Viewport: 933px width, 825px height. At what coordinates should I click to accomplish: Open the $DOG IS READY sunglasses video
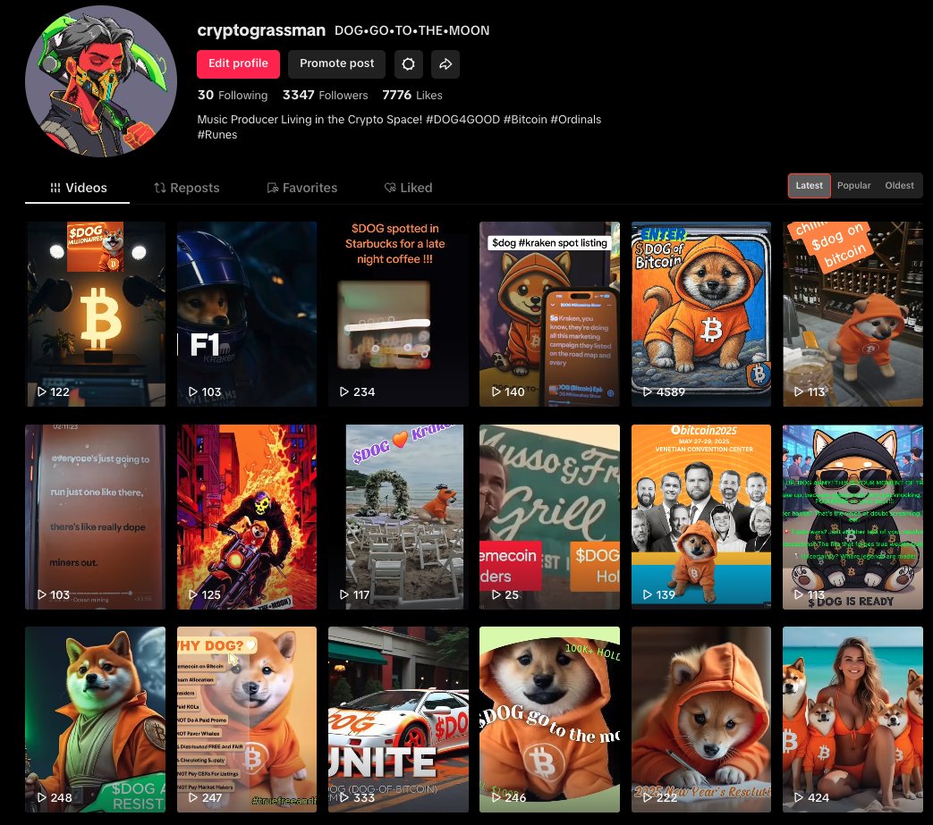pos(852,518)
